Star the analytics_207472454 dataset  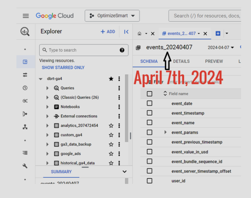(111, 126)
